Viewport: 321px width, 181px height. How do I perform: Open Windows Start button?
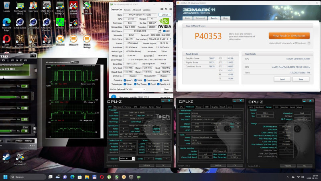click(6, 177)
